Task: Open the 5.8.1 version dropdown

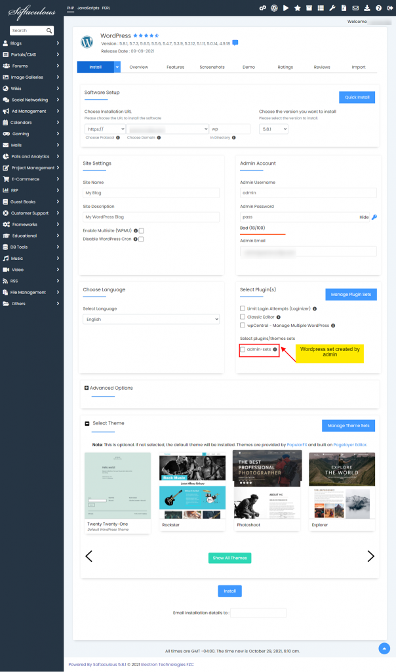Action: click(x=273, y=129)
